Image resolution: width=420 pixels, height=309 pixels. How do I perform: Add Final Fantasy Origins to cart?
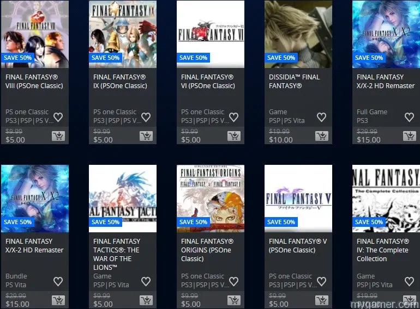point(234,300)
